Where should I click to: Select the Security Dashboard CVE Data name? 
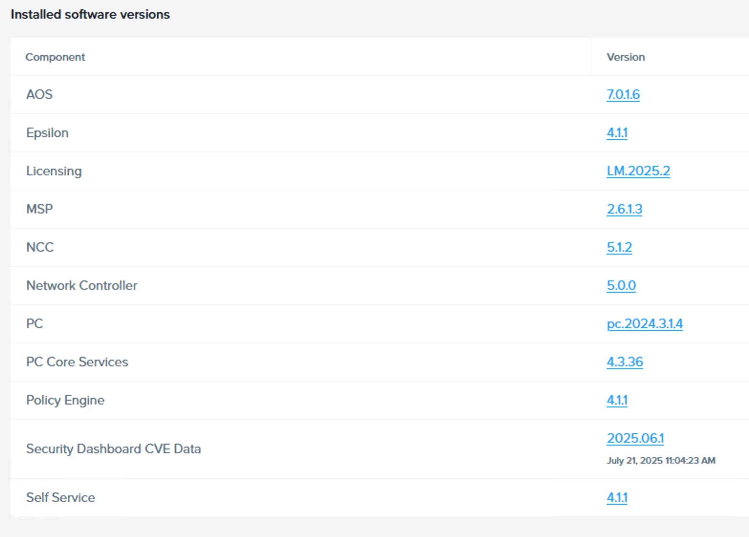point(114,449)
